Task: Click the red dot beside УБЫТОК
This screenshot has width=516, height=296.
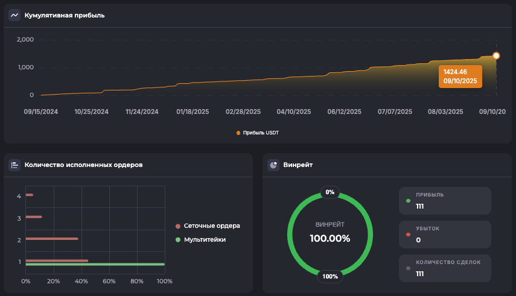Action: tap(409, 235)
